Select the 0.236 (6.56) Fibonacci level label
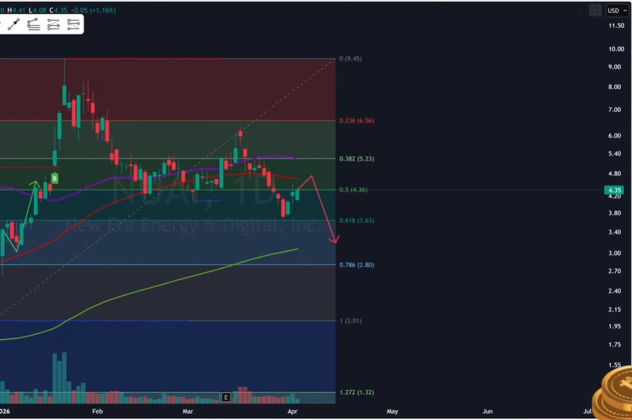632x420 pixels. click(357, 121)
